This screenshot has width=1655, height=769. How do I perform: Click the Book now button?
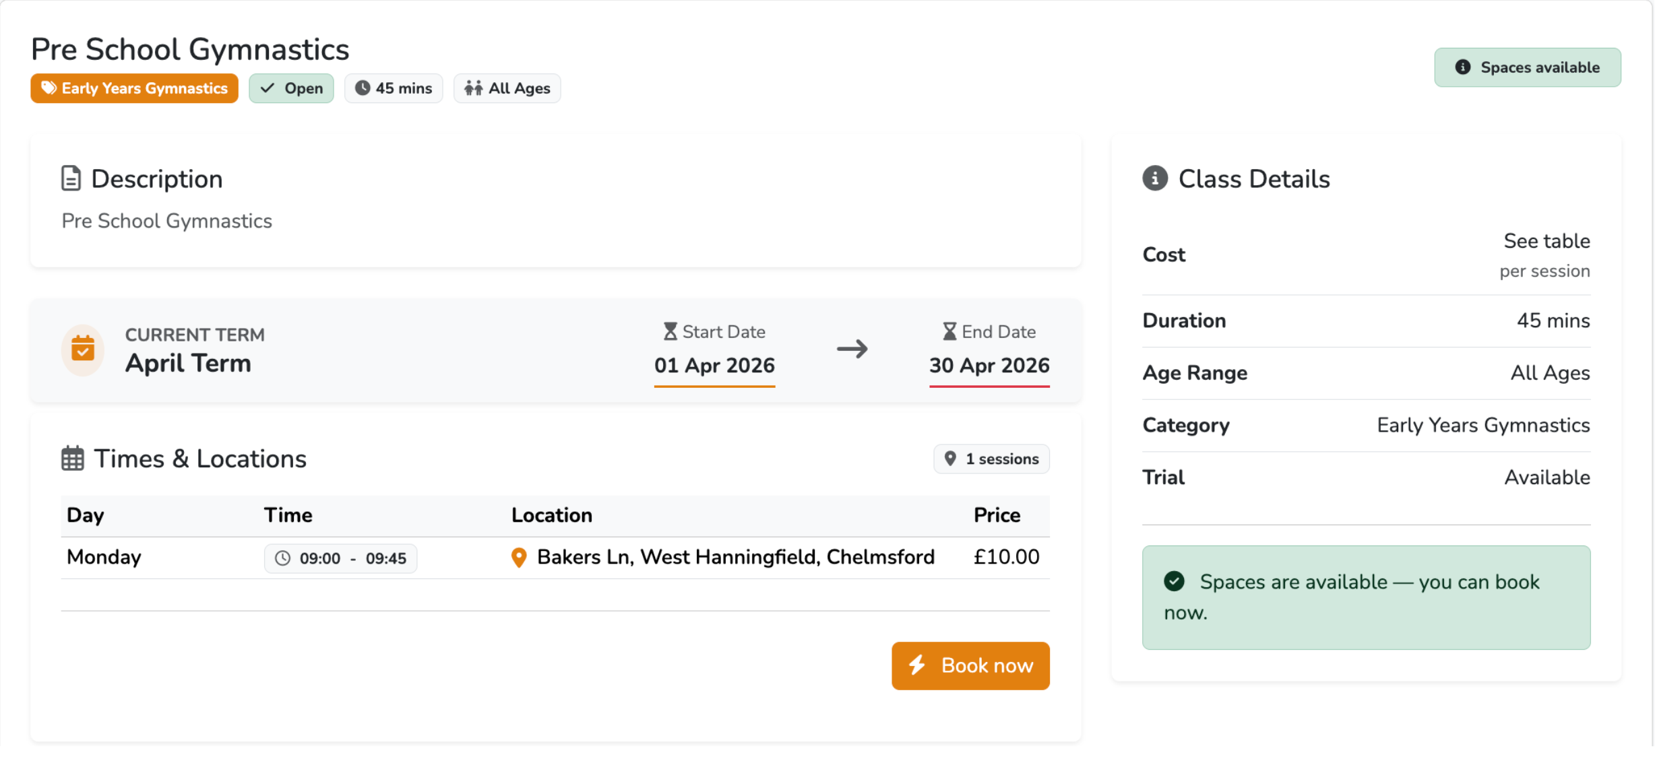click(970, 665)
